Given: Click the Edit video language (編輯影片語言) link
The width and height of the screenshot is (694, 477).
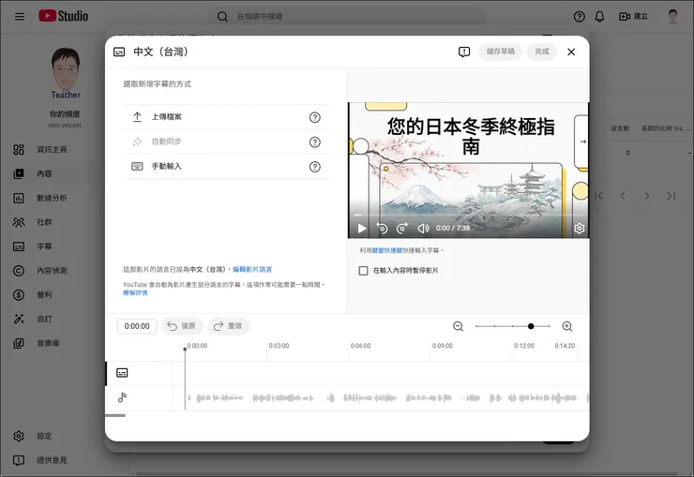Looking at the screenshot, I should pyautogui.click(x=252, y=269).
